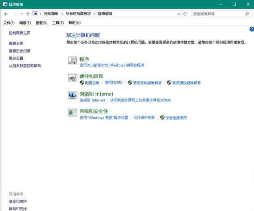Click 运行维护任务 link
Viewport: 254px width, 211px height.
click(144, 117)
